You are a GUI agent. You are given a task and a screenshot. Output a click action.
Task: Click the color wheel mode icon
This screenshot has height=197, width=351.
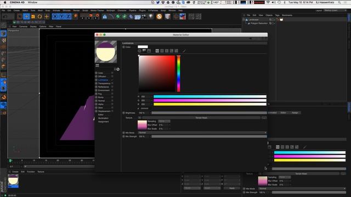pos(140,51)
